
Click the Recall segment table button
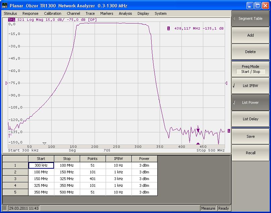point(250,153)
